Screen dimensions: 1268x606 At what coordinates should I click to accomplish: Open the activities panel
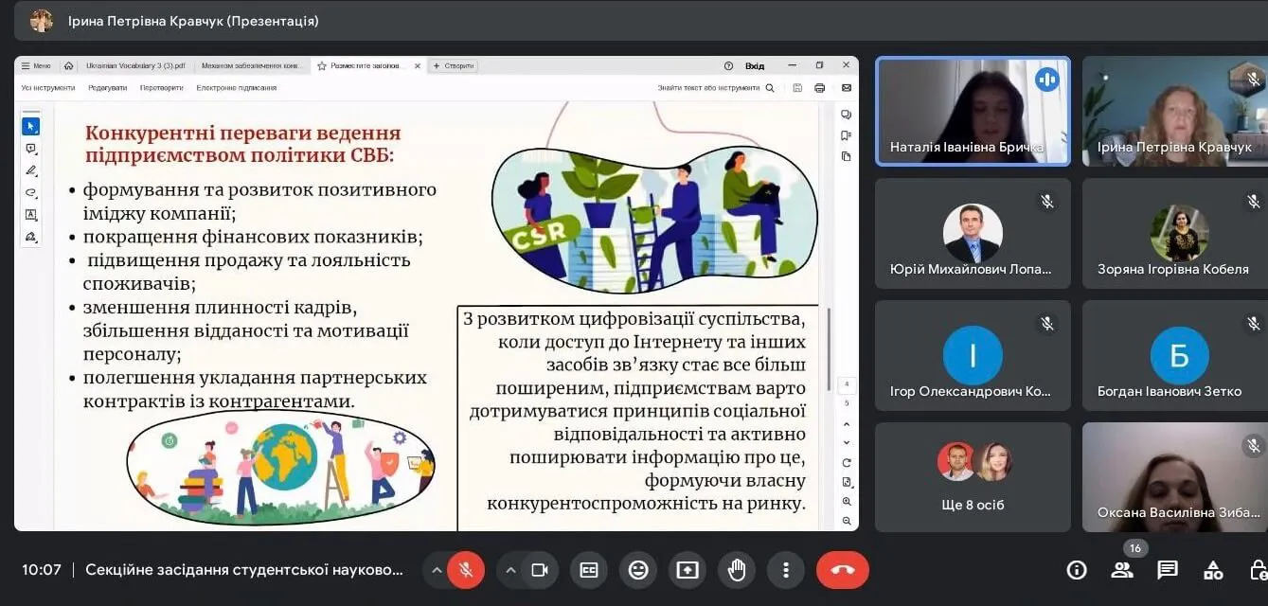pos(1213,570)
